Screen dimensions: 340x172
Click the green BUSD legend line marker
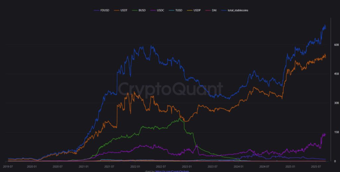tap(135, 10)
